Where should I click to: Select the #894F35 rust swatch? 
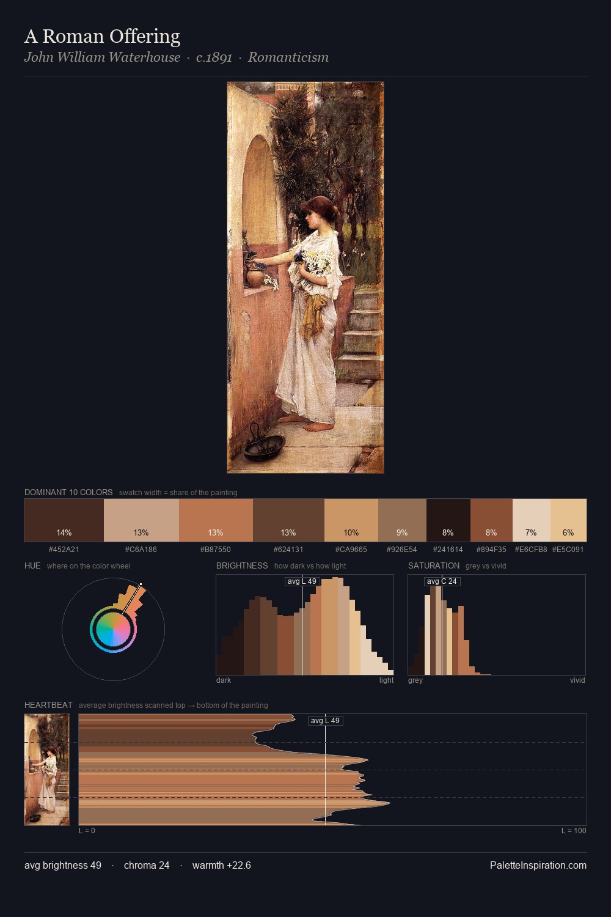point(491,520)
